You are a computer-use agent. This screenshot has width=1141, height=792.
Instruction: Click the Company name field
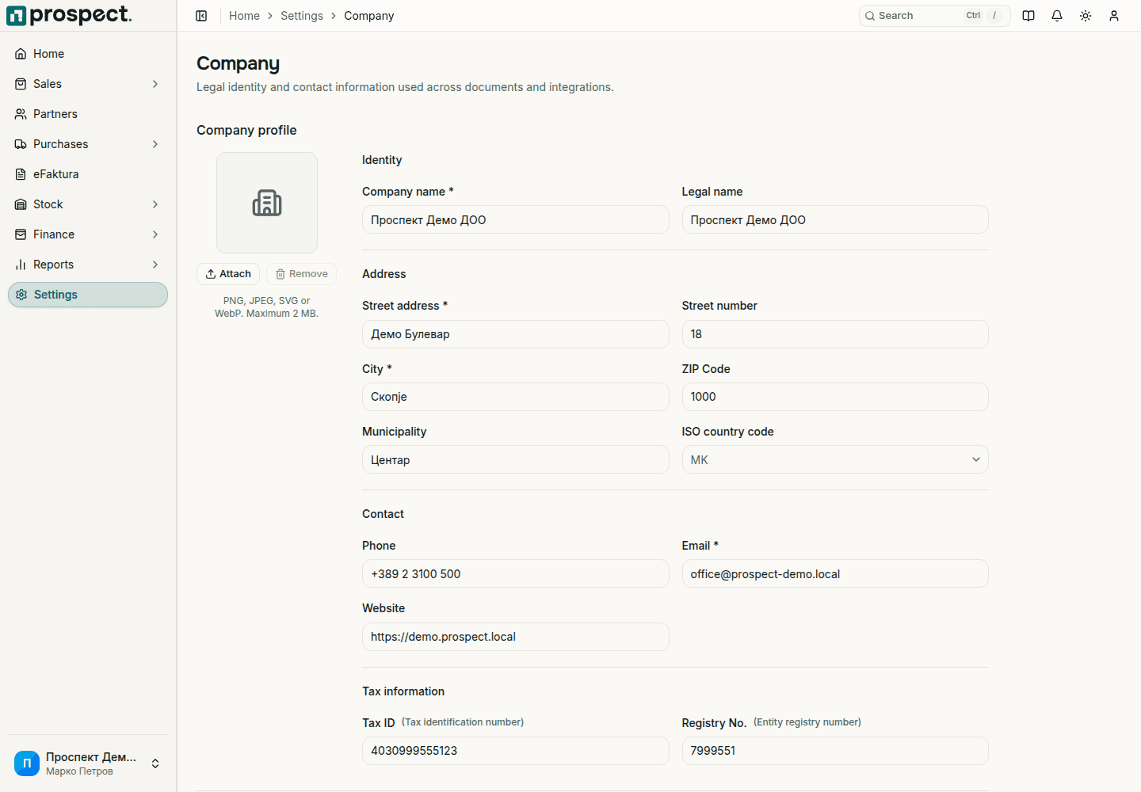coord(516,219)
